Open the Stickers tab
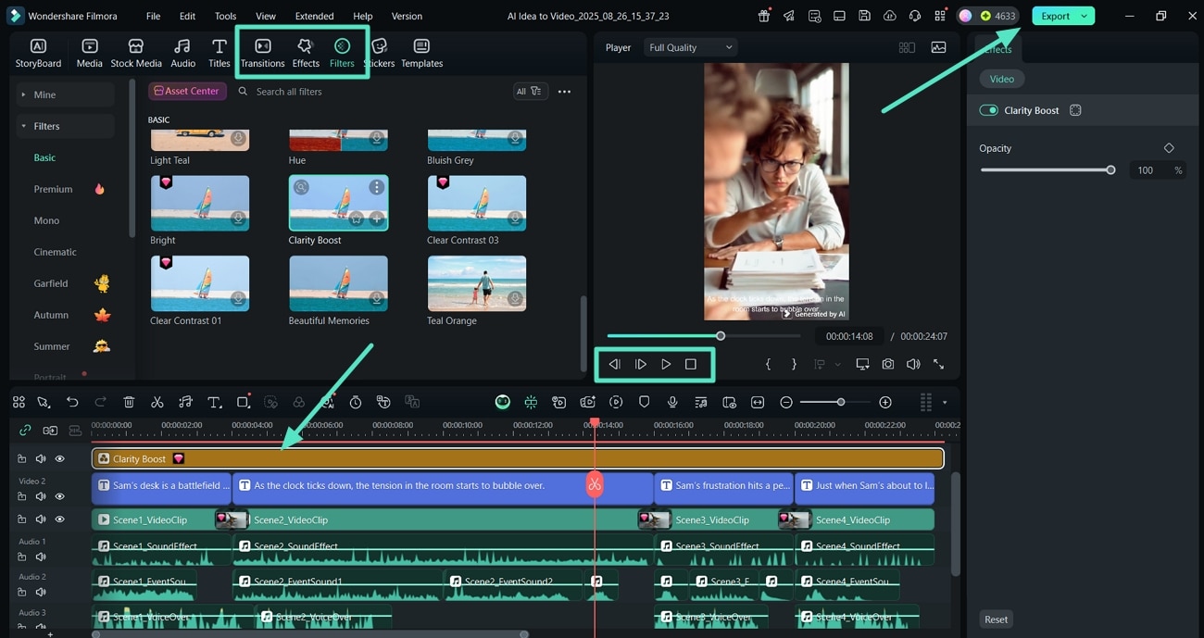Image resolution: width=1204 pixels, height=638 pixels. (x=379, y=54)
